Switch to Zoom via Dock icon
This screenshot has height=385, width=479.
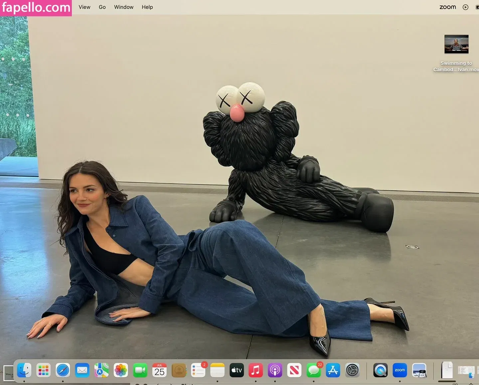tap(399, 370)
